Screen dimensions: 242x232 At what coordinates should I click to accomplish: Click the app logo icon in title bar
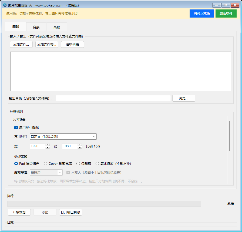pos(5,5)
